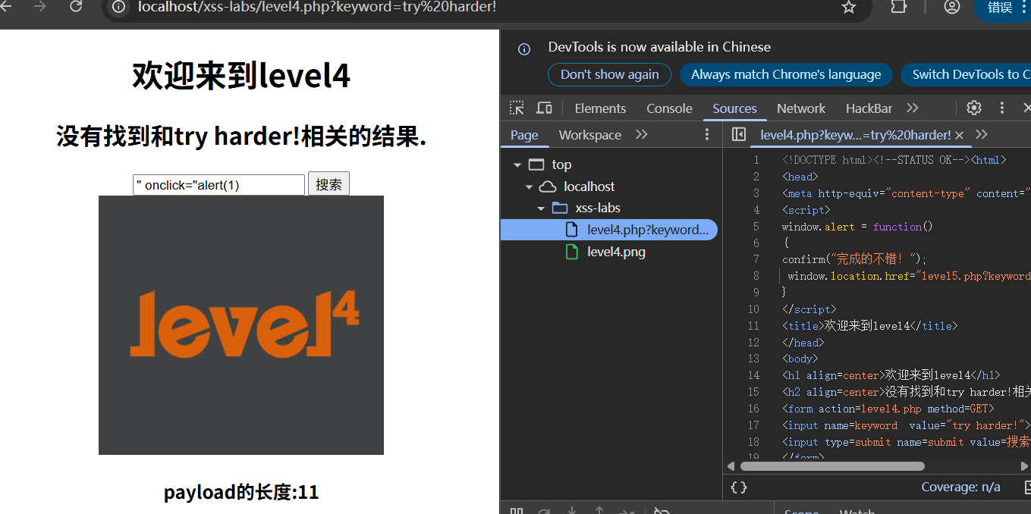The width and height of the screenshot is (1031, 514).
Task: Click the browser address bar URL
Action: 317,7
